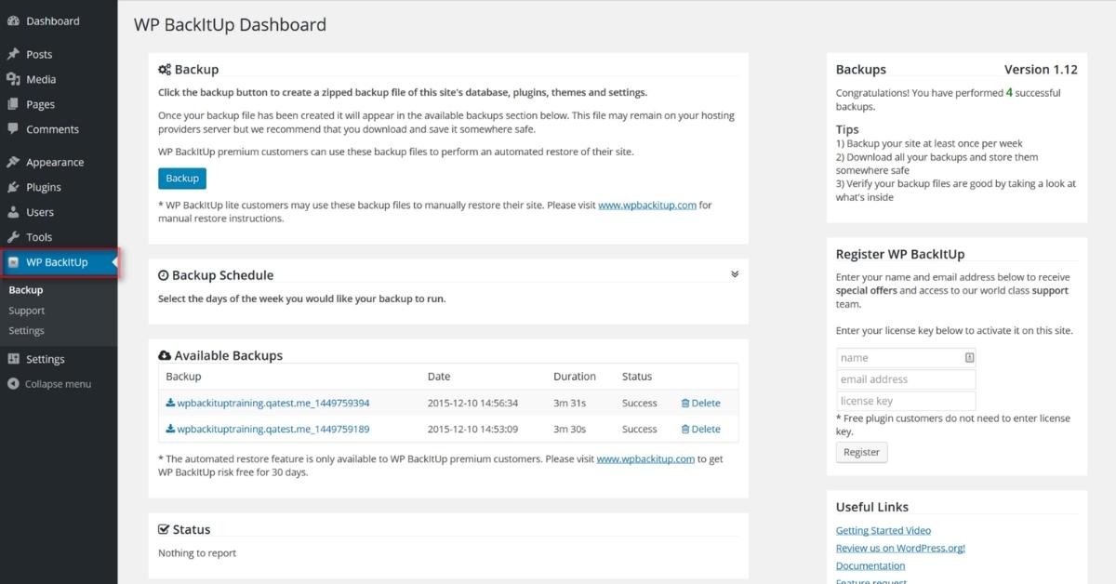Click the blue Backup button

coord(182,178)
